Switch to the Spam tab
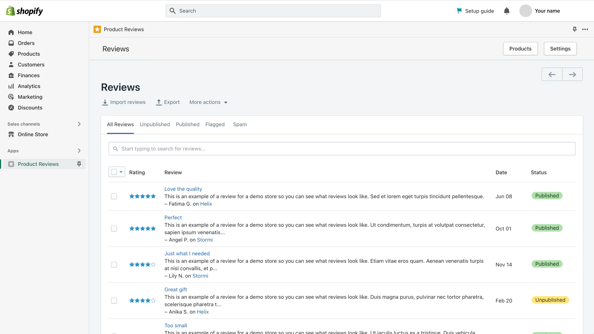 tap(240, 124)
